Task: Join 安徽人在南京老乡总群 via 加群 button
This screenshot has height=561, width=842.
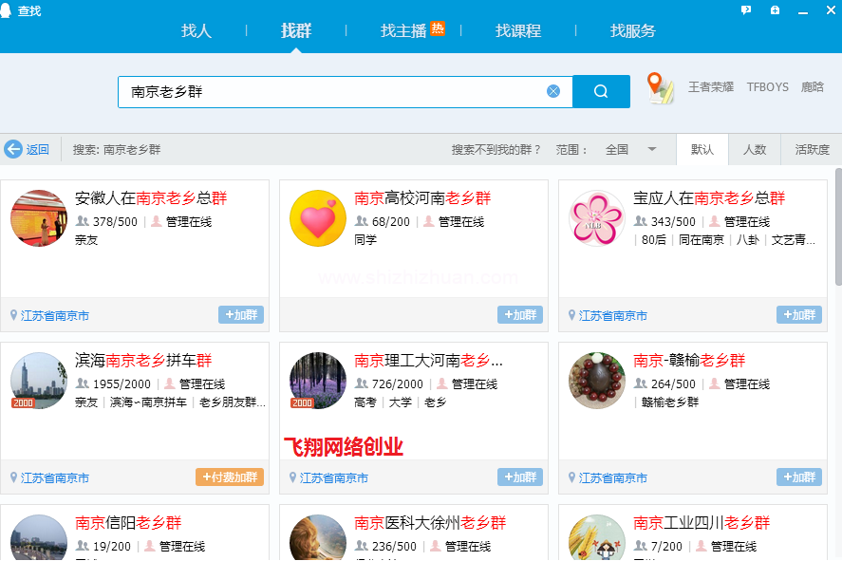Action: pyautogui.click(x=241, y=315)
